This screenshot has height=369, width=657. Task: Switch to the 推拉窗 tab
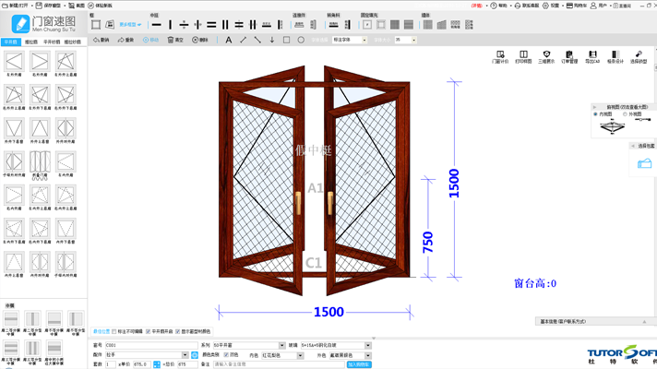(31, 42)
